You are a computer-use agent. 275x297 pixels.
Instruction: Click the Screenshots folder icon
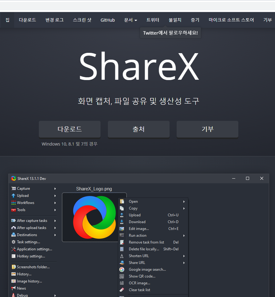point(14,267)
